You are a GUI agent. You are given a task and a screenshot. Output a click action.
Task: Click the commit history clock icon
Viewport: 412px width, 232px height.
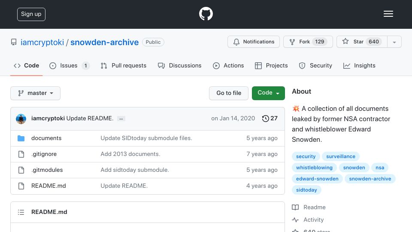265,119
